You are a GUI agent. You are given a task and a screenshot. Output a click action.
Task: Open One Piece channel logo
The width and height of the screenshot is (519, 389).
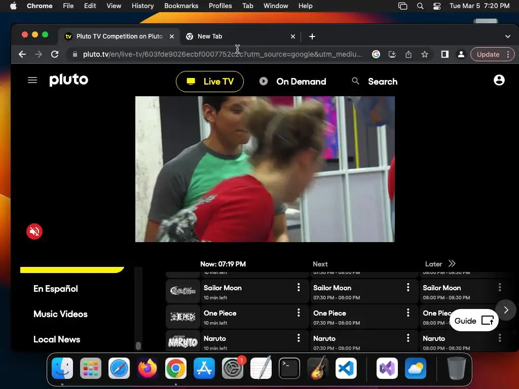click(x=183, y=317)
